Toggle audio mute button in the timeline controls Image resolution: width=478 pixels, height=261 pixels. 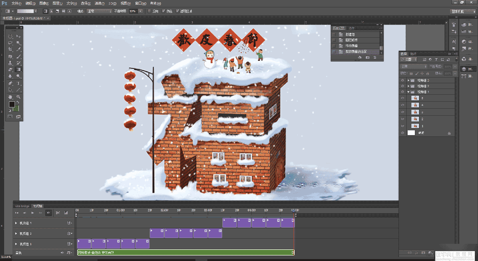coord(48,213)
